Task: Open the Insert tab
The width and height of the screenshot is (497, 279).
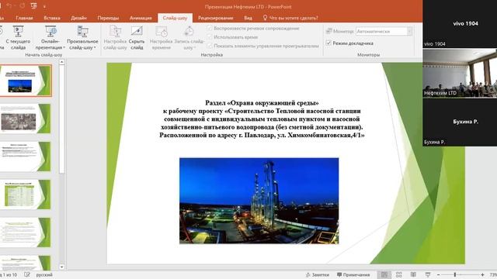Action: tap(52, 18)
